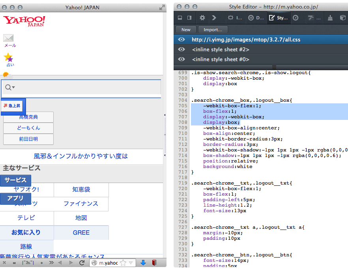Open the どーもくん trending keyword
This screenshot has width=348, height=269.
tap(28, 128)
